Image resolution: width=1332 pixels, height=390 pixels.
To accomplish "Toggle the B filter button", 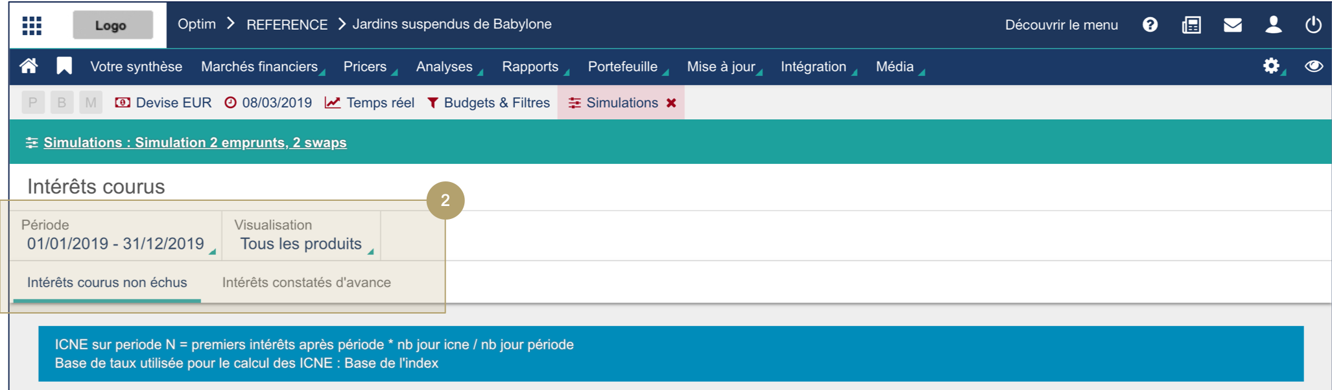I will 62,102.
